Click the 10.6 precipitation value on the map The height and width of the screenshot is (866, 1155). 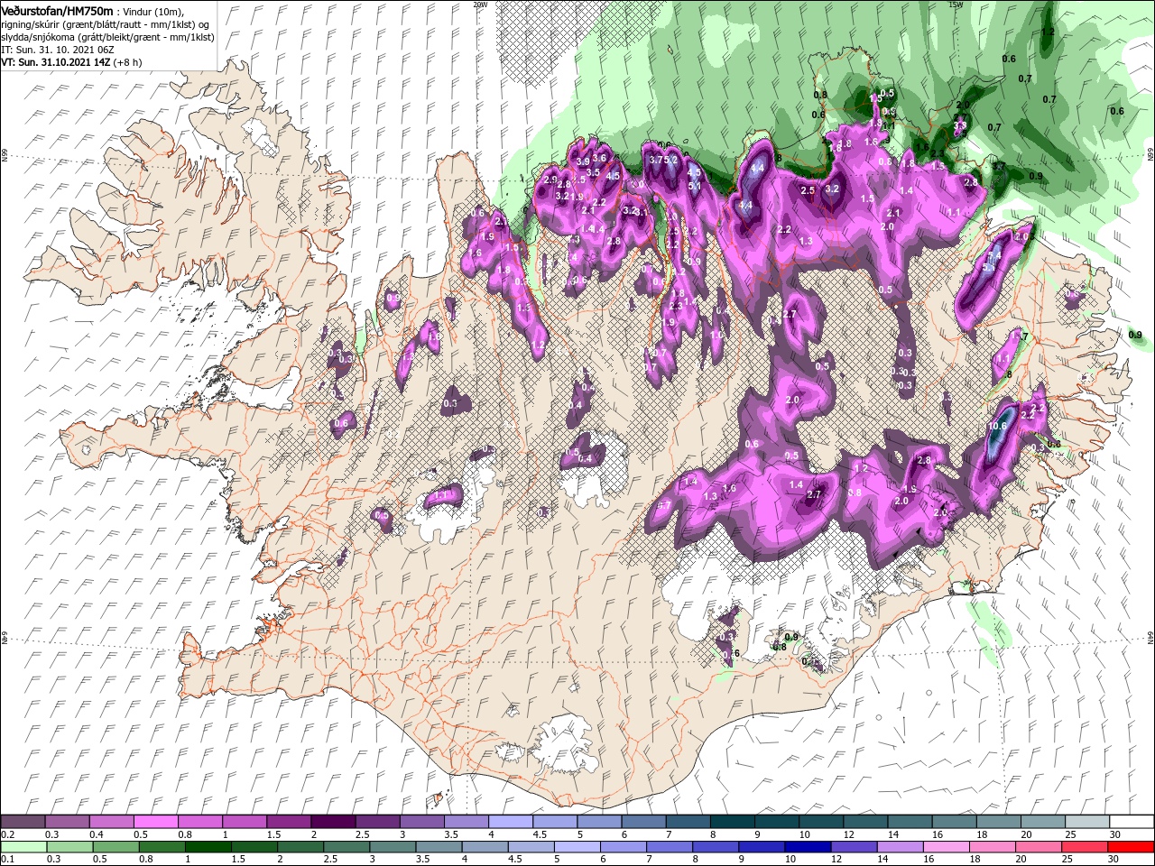(x=997, y=426)
